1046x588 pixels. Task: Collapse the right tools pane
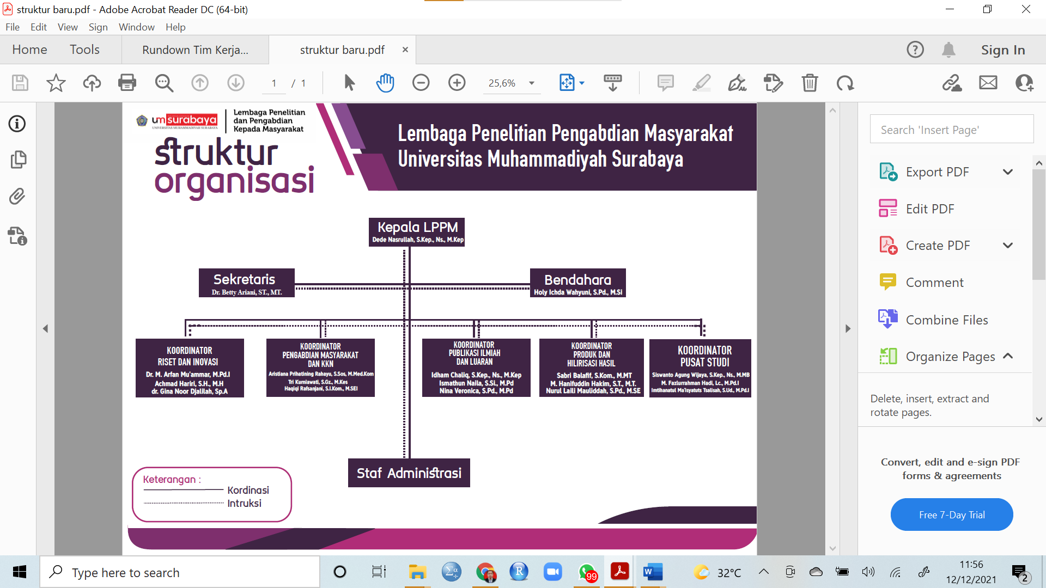(848, 328)
